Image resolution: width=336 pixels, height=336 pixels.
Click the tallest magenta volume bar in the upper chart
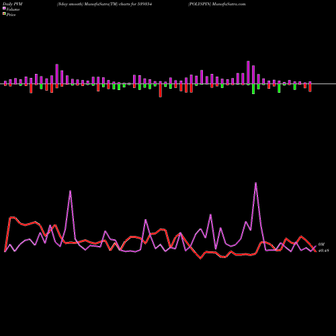click(248, 73)
